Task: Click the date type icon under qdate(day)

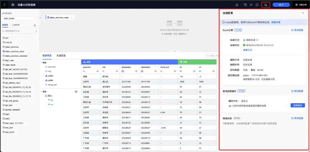Action: coord(142,71)
